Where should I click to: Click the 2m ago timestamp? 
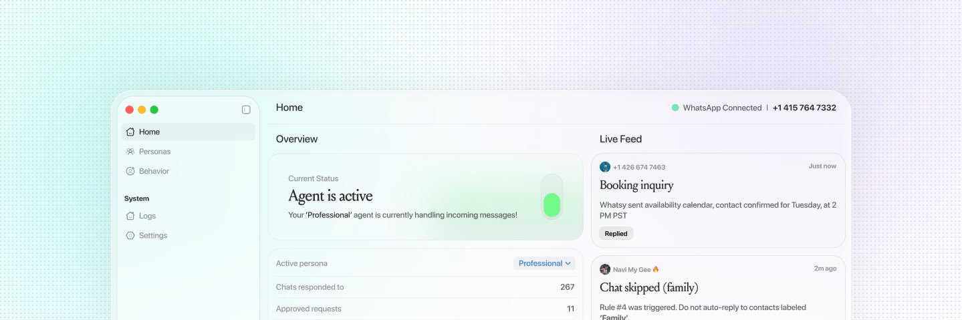pos(825,269)
